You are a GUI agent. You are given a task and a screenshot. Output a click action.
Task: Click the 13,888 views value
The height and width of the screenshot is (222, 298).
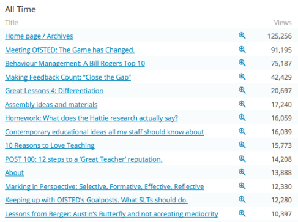(281, 173)
